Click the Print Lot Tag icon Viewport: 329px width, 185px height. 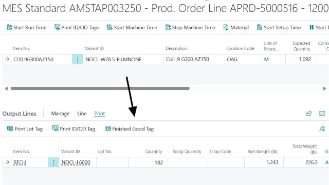point(10,128)
